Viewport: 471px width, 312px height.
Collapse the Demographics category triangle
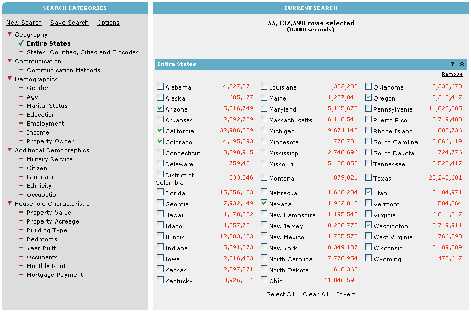9,79
